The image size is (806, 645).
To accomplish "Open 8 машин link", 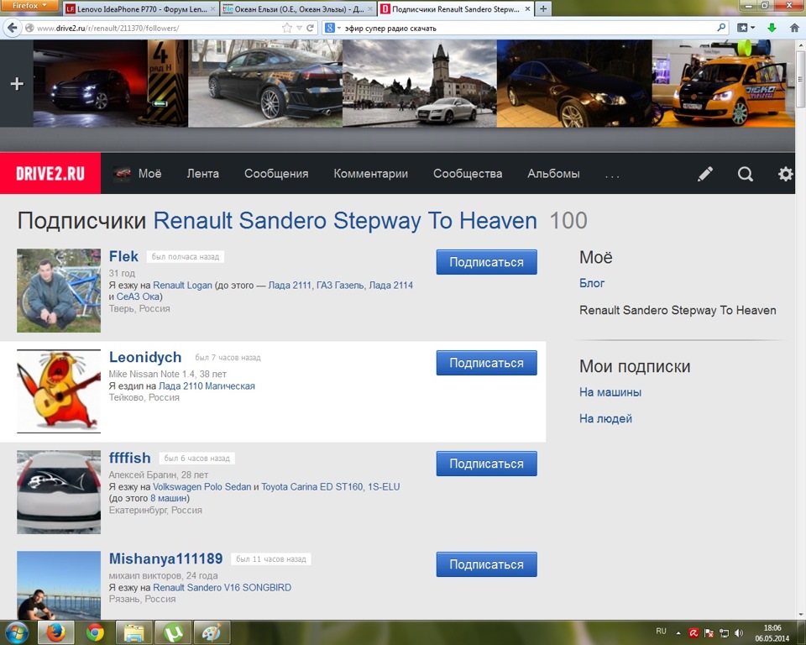I will (168, 498).
